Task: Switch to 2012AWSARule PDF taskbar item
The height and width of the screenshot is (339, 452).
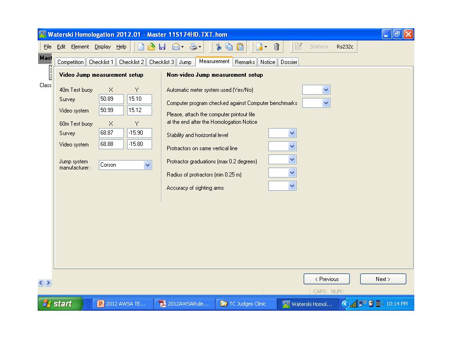Action: click(x=185, y=304)
